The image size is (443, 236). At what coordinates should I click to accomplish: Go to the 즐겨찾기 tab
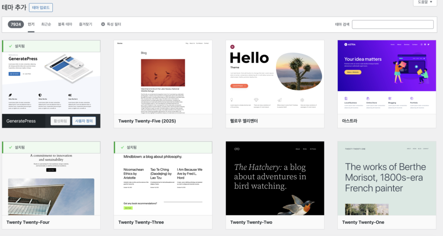[x=85, y=24]
